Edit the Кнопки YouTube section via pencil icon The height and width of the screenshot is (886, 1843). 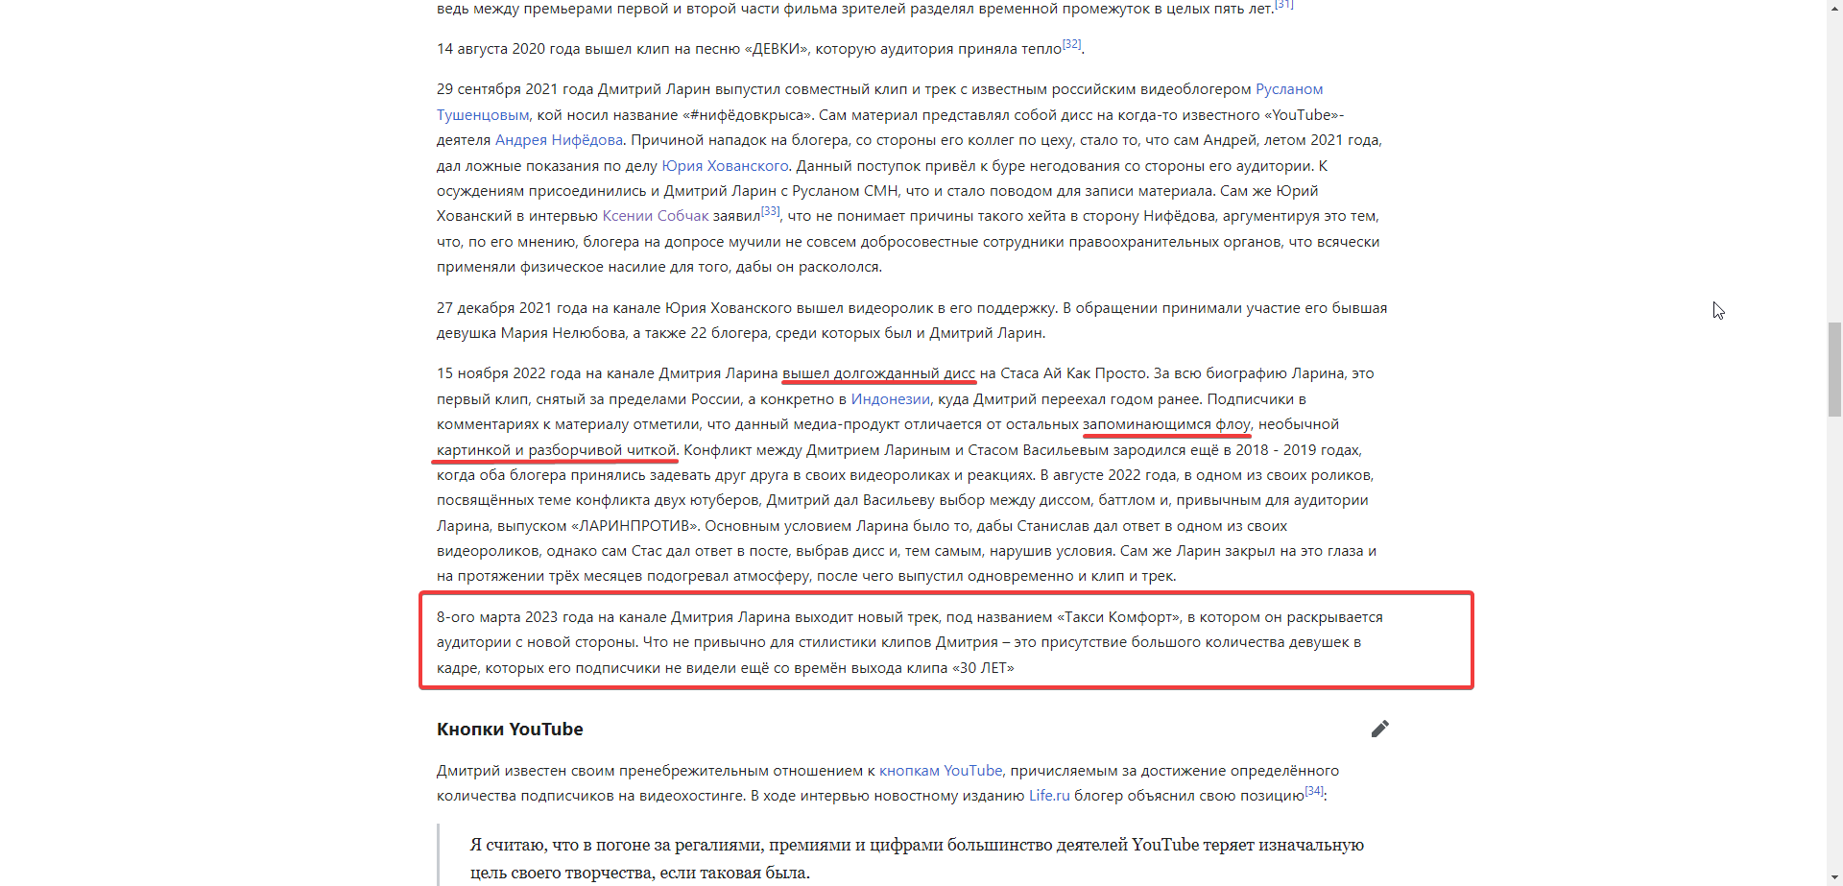[x=1379, y=729]
